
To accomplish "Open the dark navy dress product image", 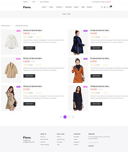I will 78,98.
